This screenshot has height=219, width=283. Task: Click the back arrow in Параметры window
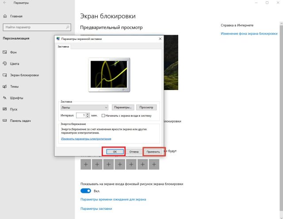[4, 3]
